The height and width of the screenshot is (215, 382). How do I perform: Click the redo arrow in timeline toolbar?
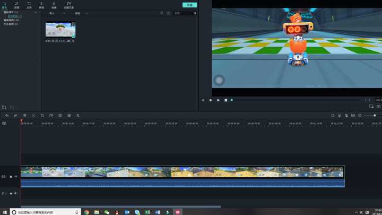click(x=15, y=115)
